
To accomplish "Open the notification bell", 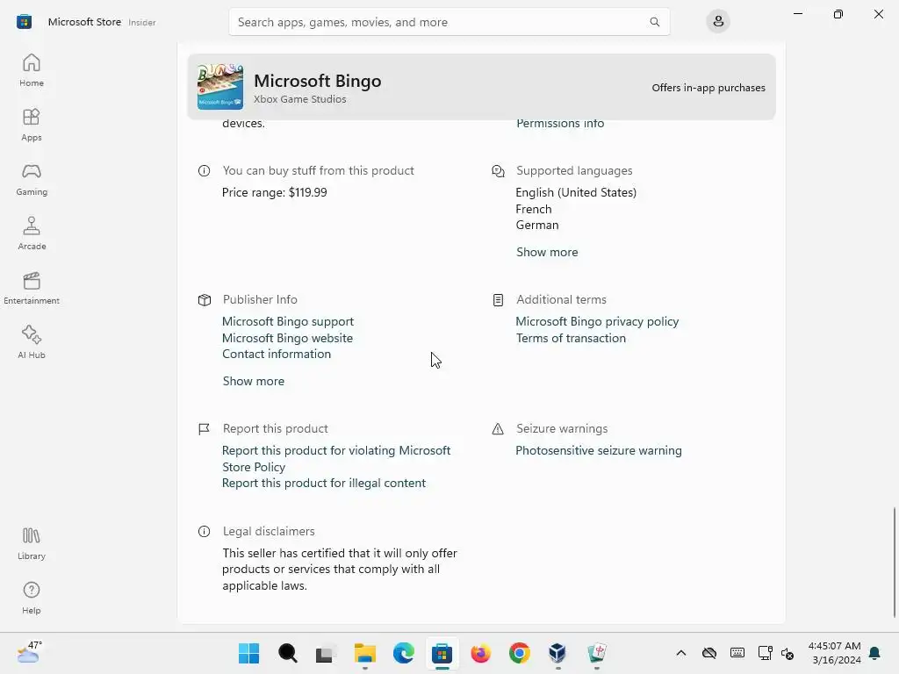I will (x=875, y=653).
